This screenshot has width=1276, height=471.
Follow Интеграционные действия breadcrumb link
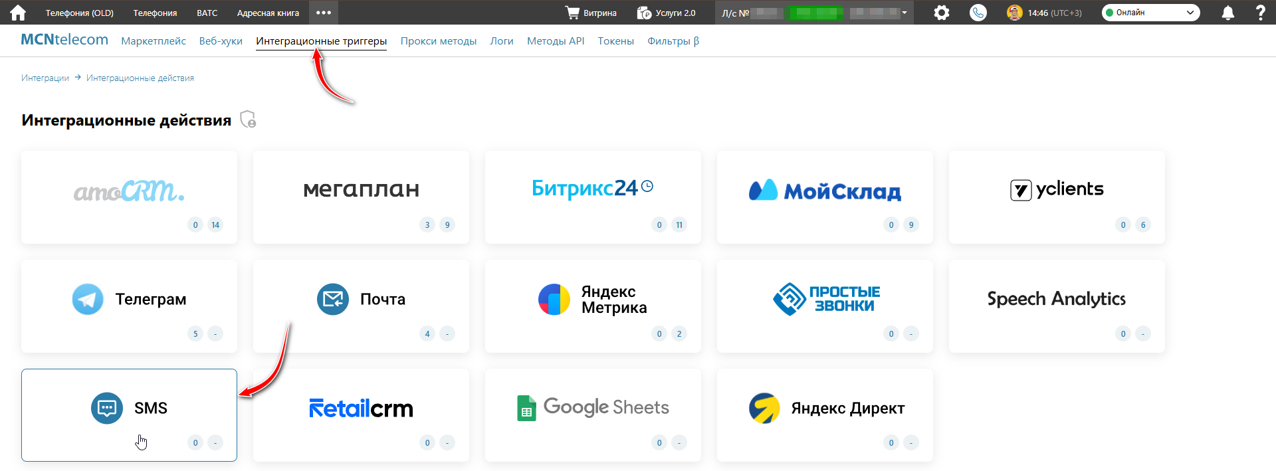(140, 78)
